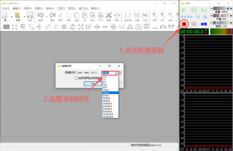Open the 工具(T) menu

click(x=61, y=8)
